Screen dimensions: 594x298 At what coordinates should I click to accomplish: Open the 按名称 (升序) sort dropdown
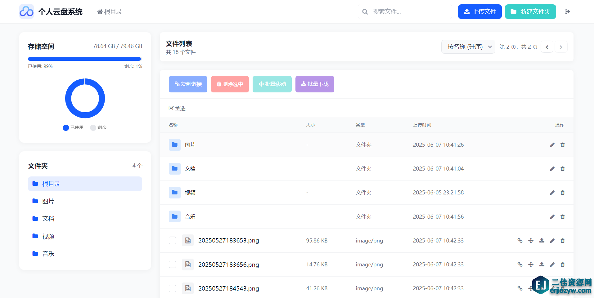pos(468,47)
